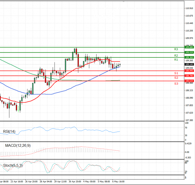Select the 109.520 green price tag
195x185 pixels.
click(x=189, y=52)
